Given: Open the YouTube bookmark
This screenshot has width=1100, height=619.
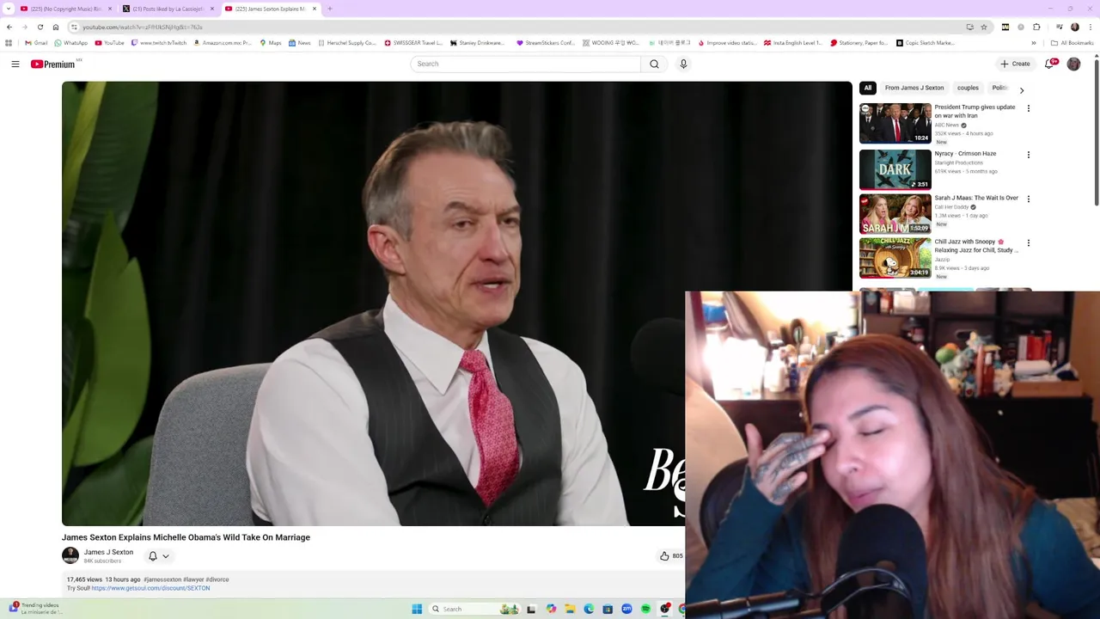Looking at the screenshot, I should pyautogui.click(x=109, y=43).
